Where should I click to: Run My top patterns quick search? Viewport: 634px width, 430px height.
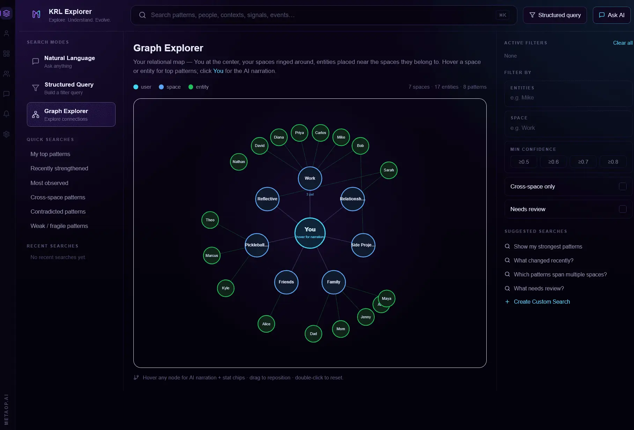(x=50, y=154)
